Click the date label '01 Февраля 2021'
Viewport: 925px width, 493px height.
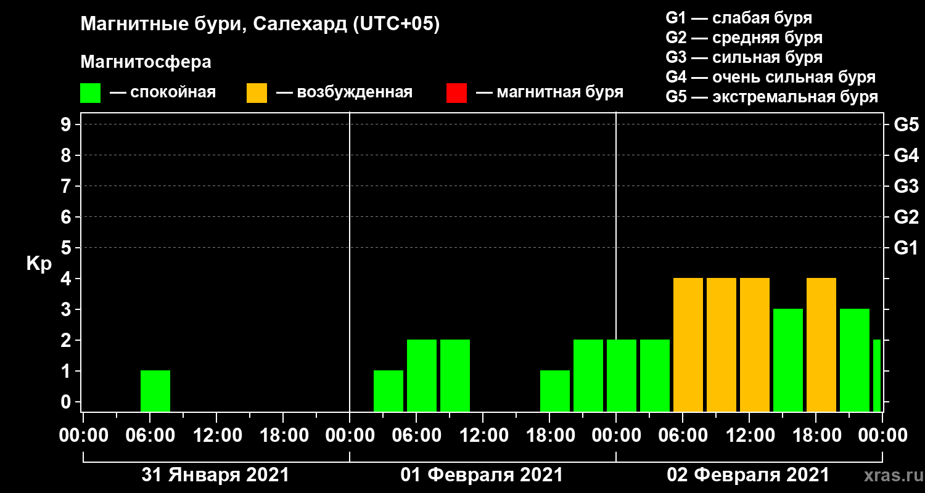click(482, 475)
